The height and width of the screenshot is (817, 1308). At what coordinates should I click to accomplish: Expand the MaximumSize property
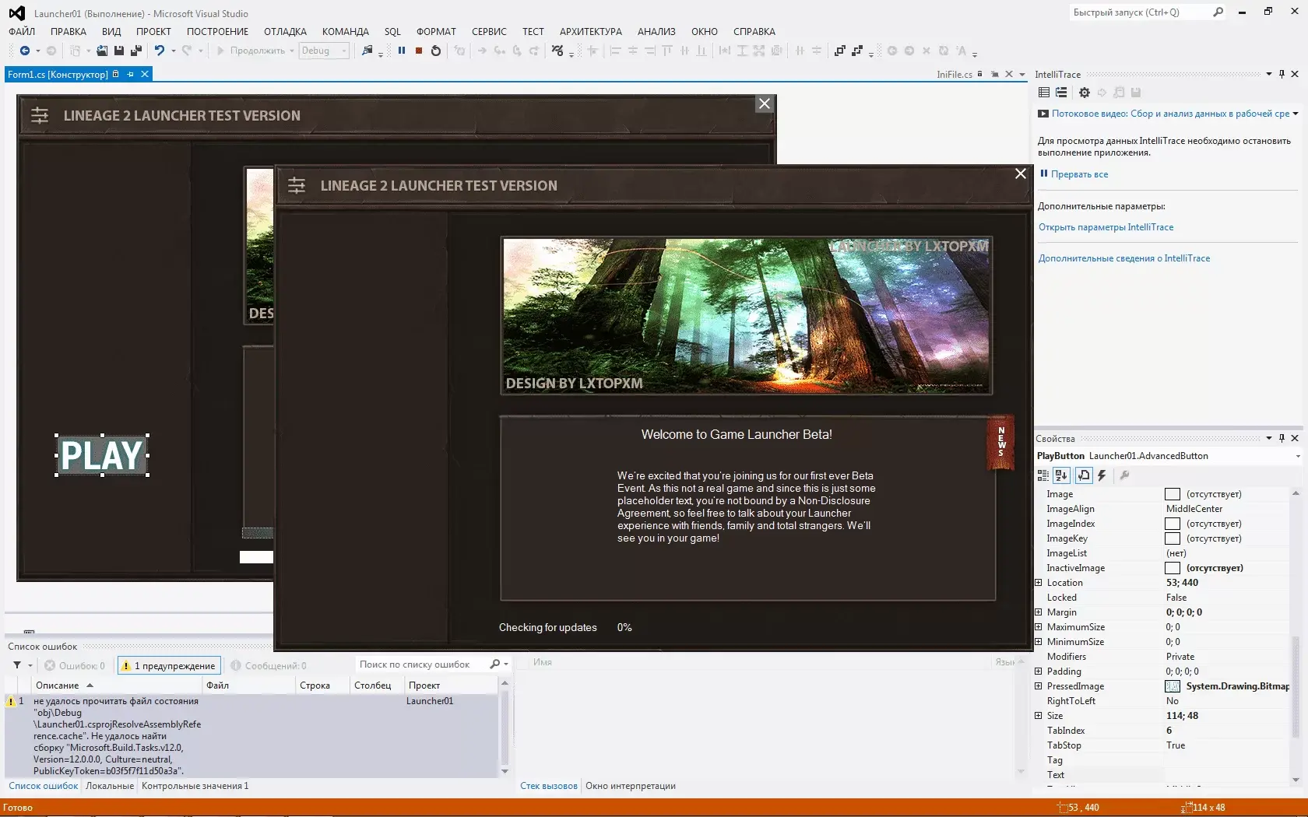point(1038,626)
